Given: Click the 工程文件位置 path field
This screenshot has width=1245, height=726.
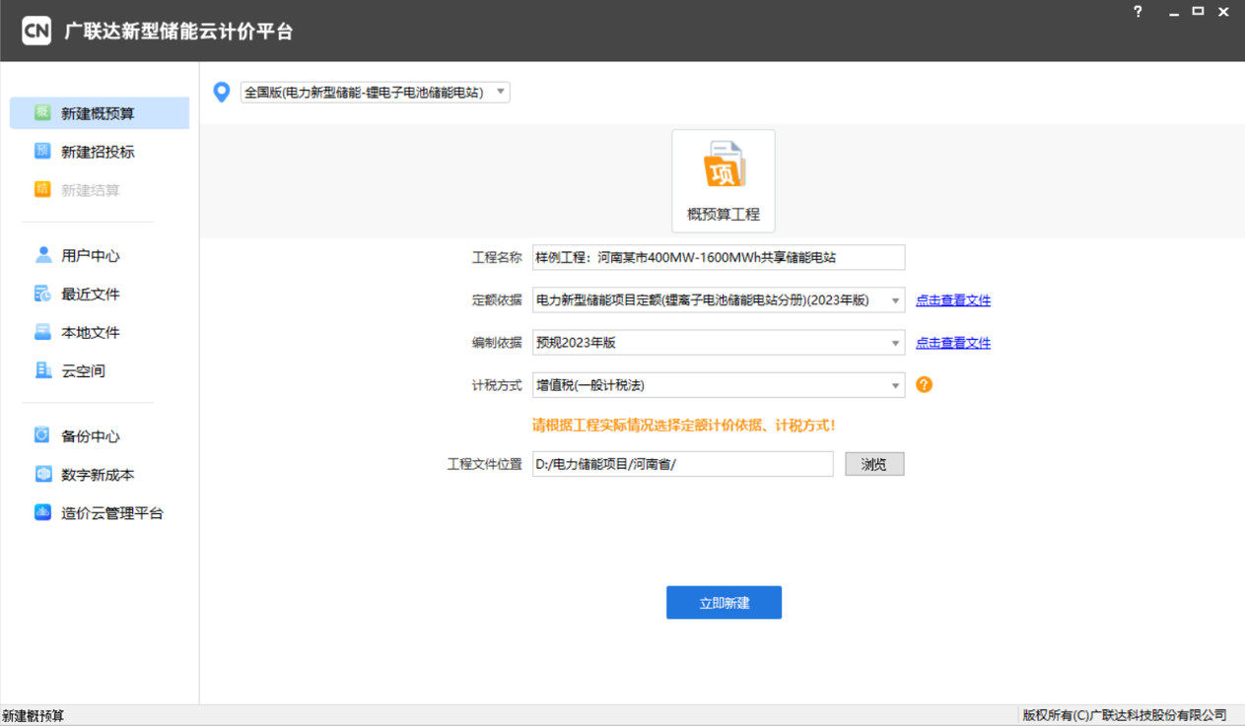Looking at the screenshot, I should tap(683, 464).
